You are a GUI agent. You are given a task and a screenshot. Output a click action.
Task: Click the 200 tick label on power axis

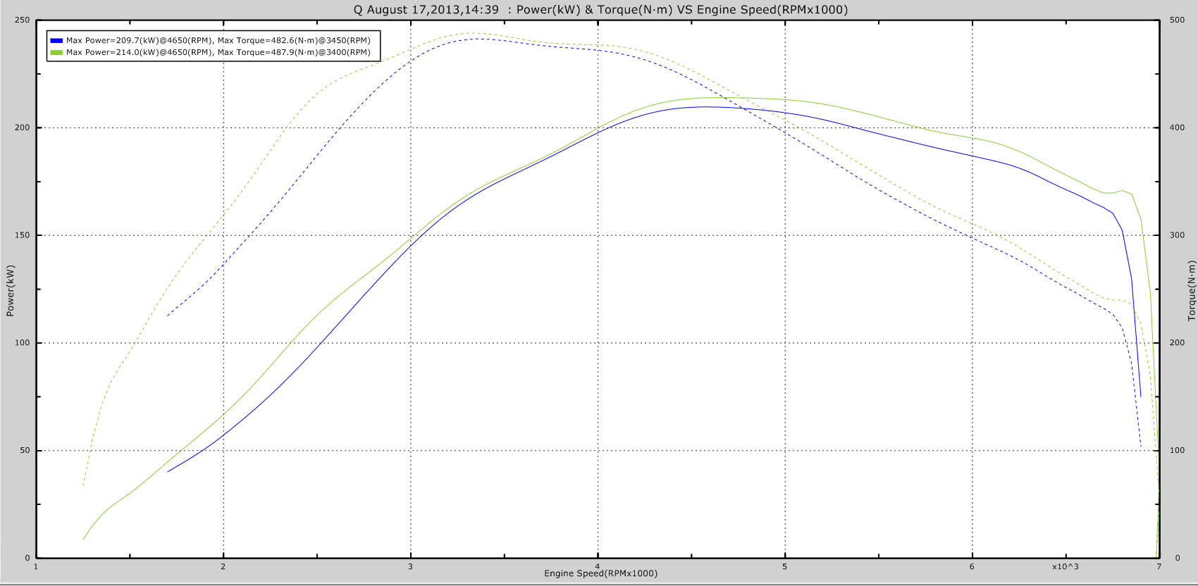tap(23, 128)
